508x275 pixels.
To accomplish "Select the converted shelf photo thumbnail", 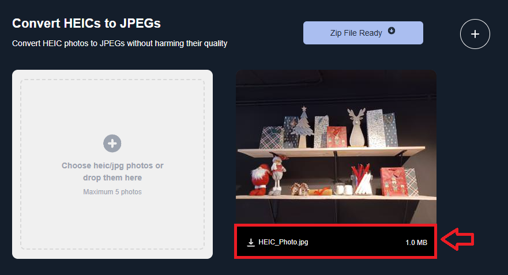I will [336, 147].
